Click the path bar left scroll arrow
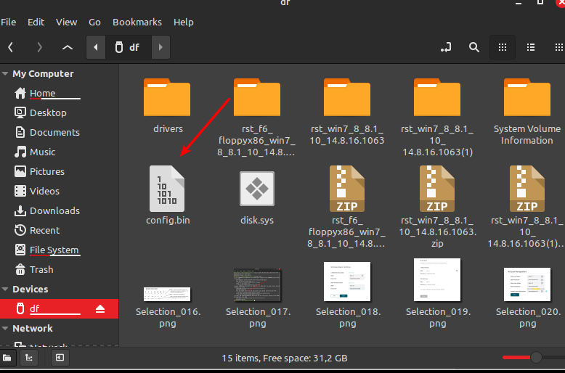This screenshot has width=565, height=373. (96, 47)
